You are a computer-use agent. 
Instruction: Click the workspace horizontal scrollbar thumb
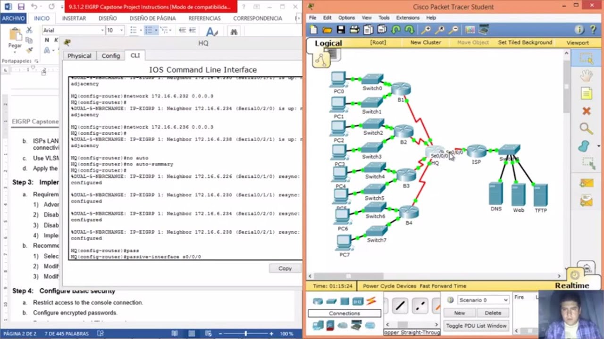pyautogui.click(x=349, y=276)
